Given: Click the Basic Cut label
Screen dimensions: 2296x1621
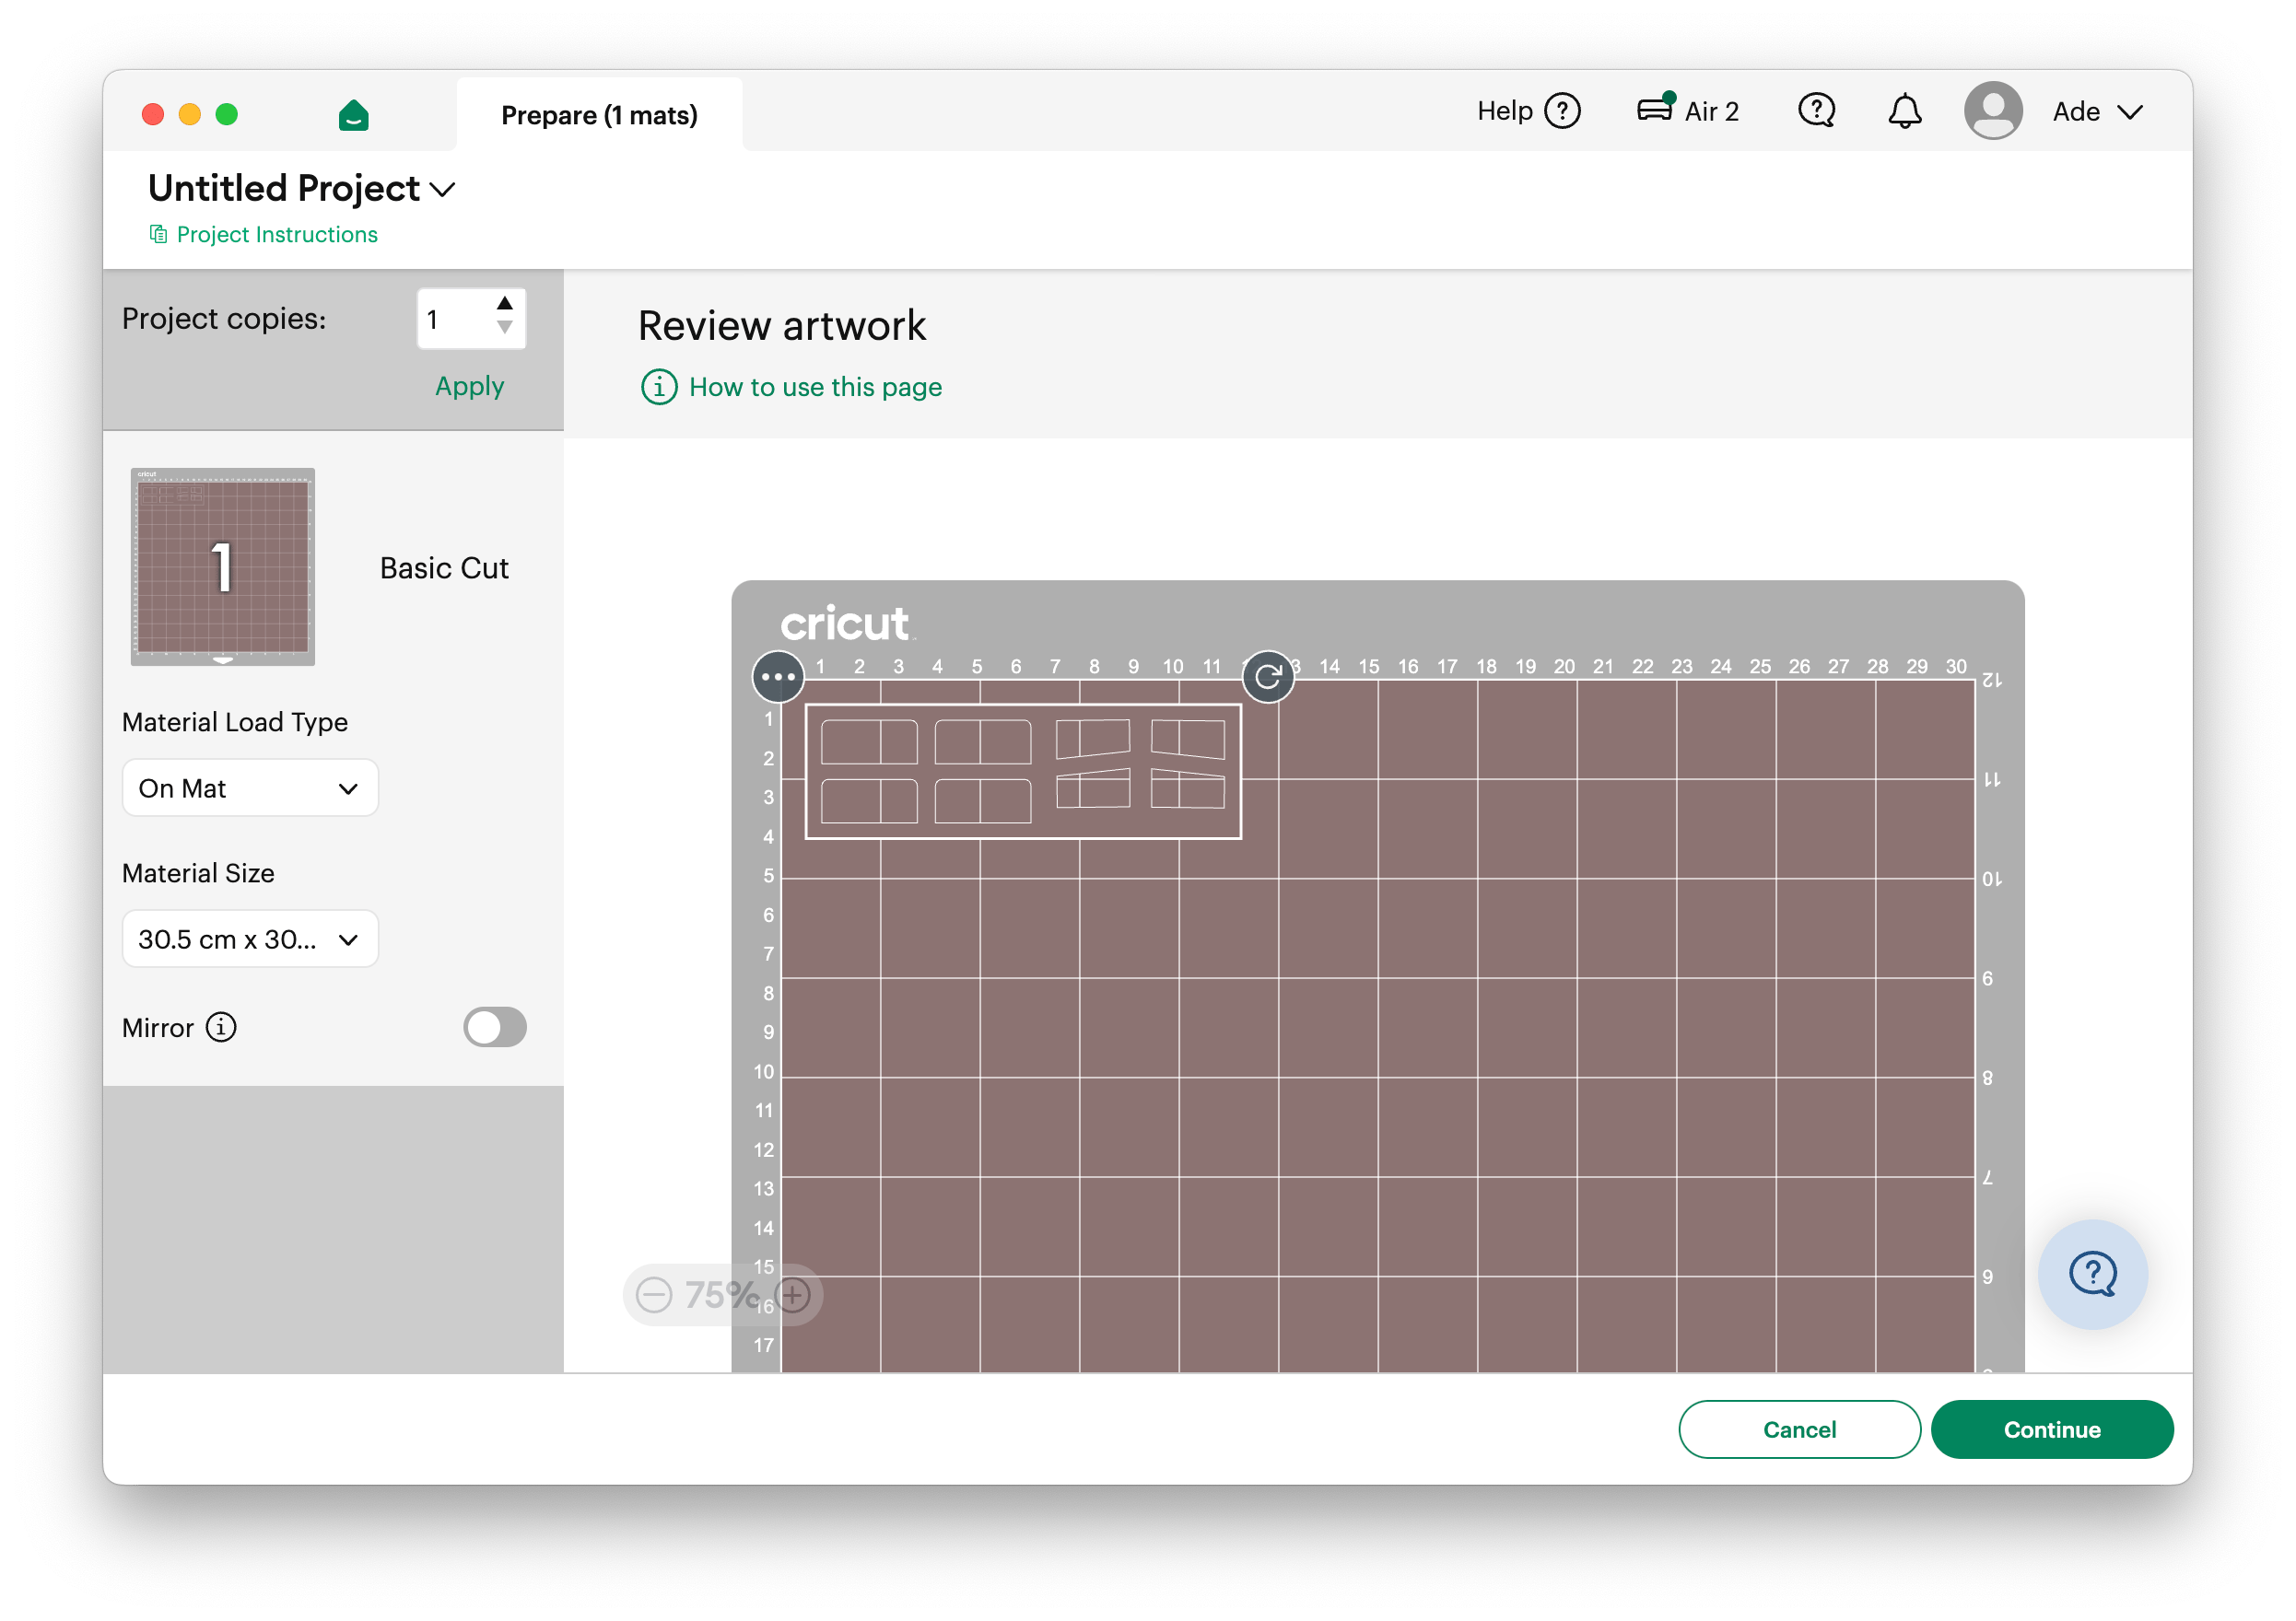Looking at the screenshot, I should coord(444,568).
